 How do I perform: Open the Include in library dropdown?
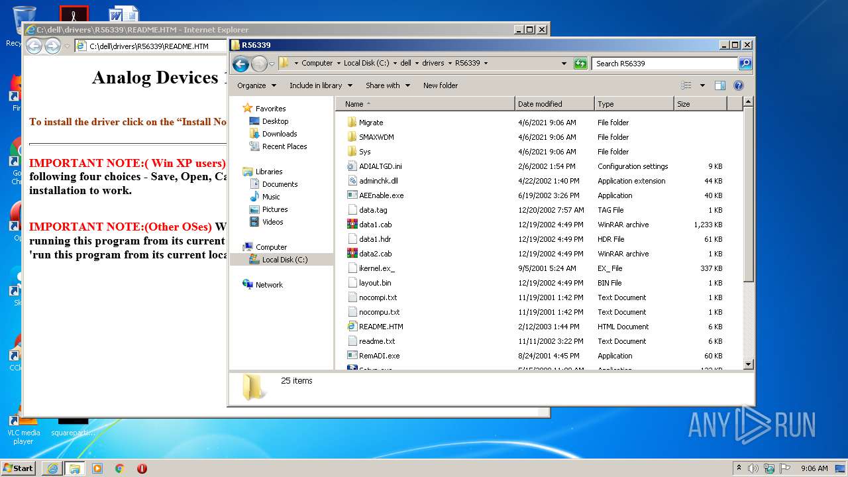(x=321, y=85)
